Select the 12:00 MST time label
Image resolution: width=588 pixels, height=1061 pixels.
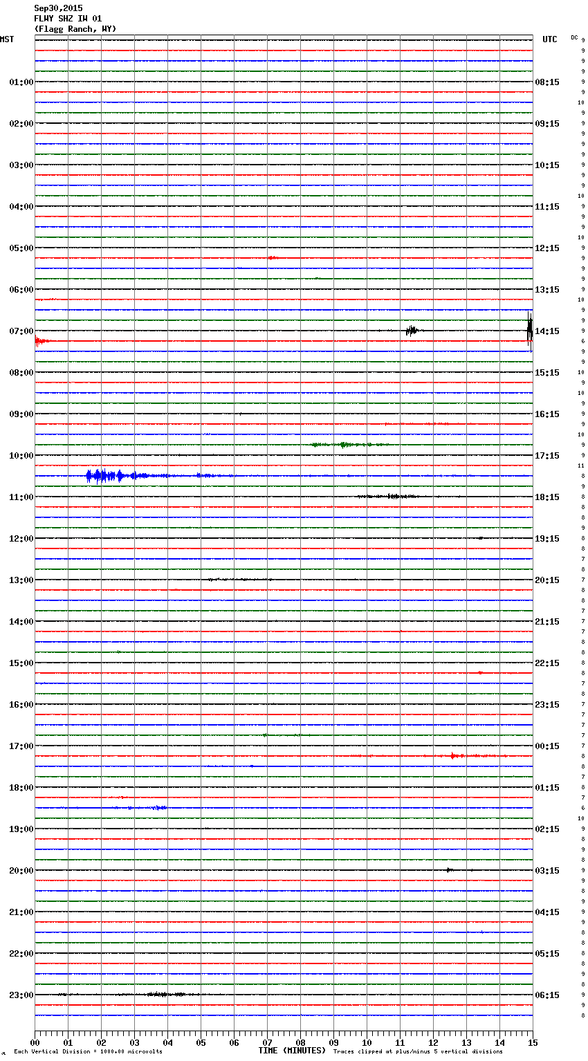pyautogui.click(x=21, y=539)
